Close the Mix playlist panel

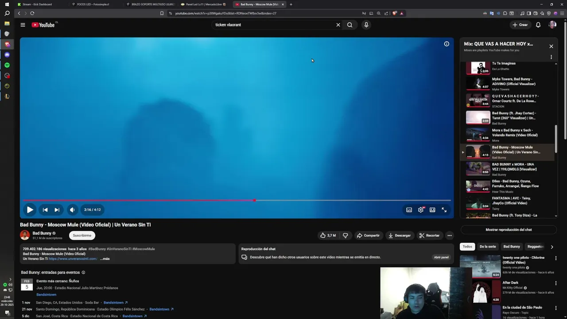[551, 46]
